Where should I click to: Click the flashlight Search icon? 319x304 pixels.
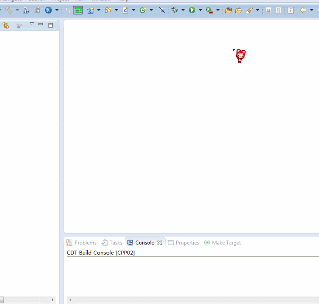249,10
